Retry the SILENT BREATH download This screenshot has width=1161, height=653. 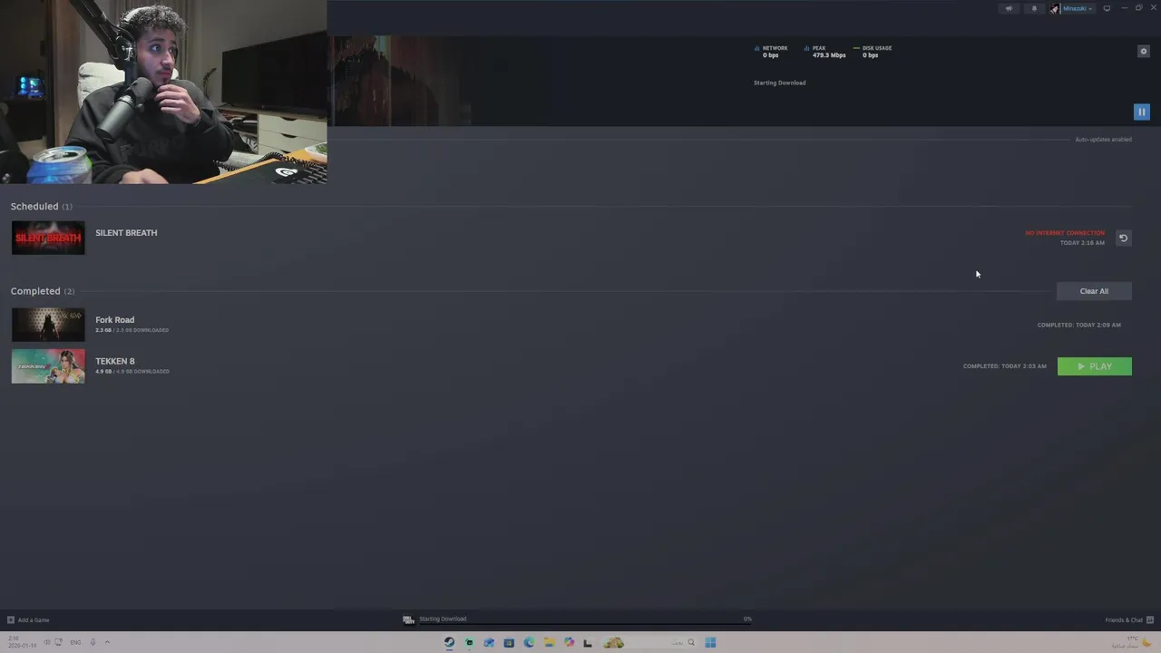(x=1123, y=238)
